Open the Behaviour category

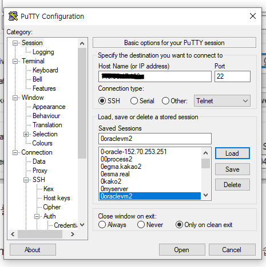click(46, 116)
